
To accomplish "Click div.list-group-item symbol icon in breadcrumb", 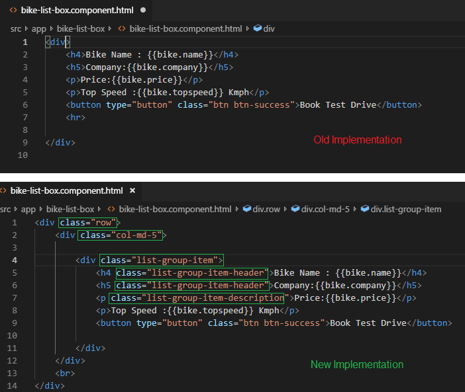I will pyautogui.click(x=364, y=209).
